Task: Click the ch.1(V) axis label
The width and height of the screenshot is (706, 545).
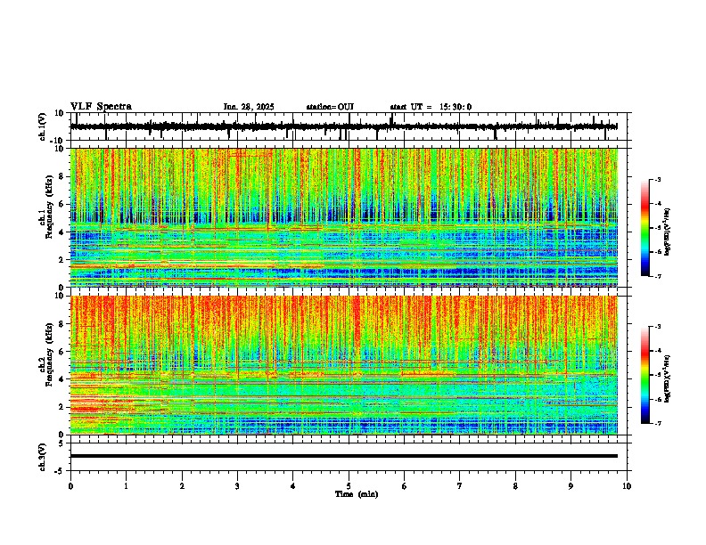Action: coord(43,126)
